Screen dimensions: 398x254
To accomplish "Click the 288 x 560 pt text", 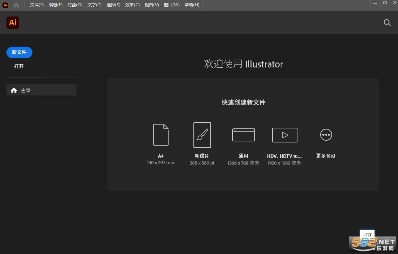I will point(202,163).
